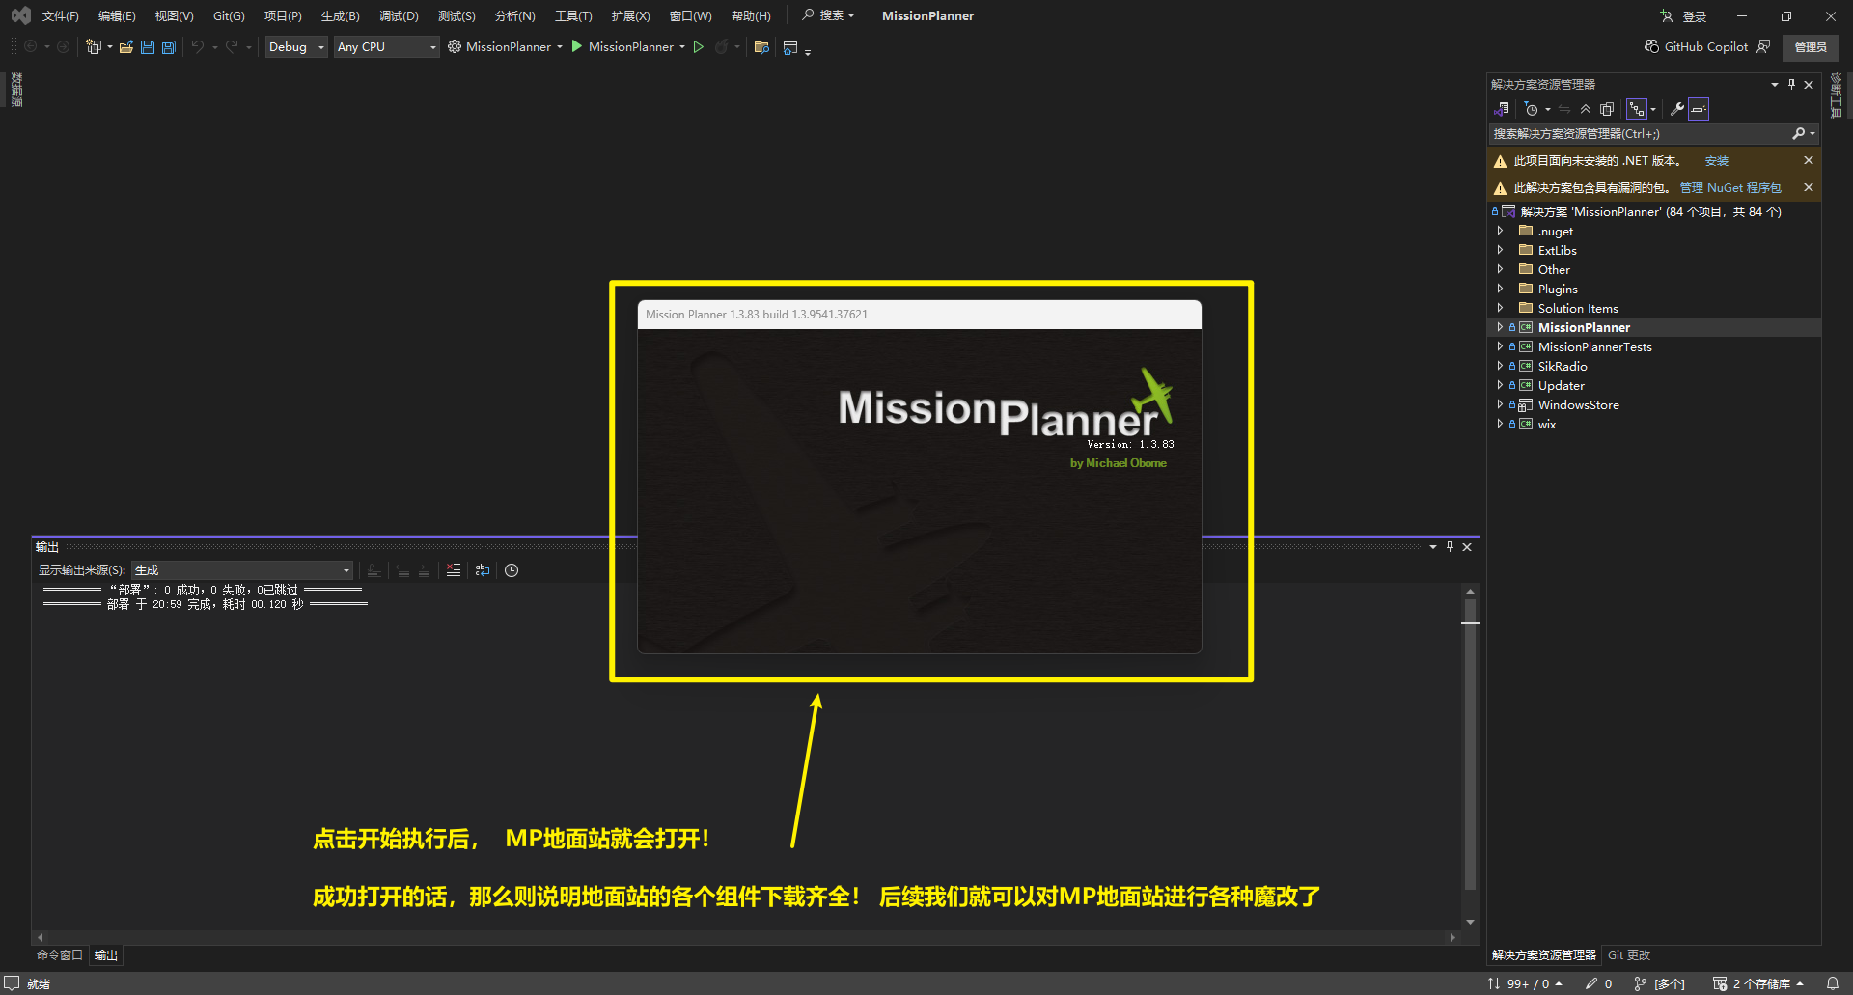Viewport: 1853px width, 995px height.
Task: Open the 生成(B) Build menu
Action: pyautogui.click(x=340, y=16)
